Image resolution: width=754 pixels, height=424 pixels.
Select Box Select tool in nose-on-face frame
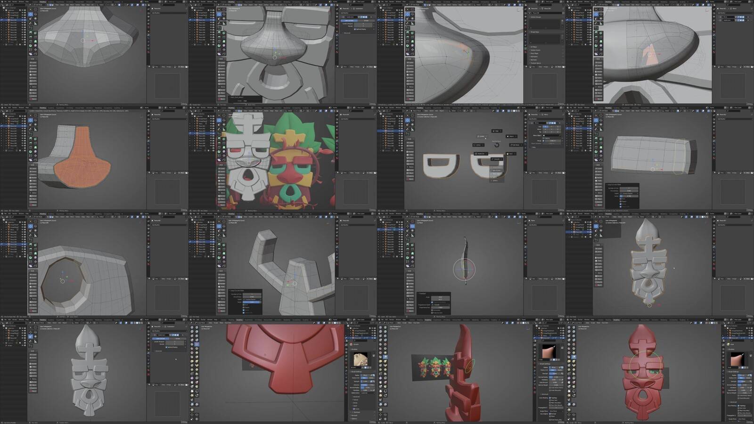(219, 9)
